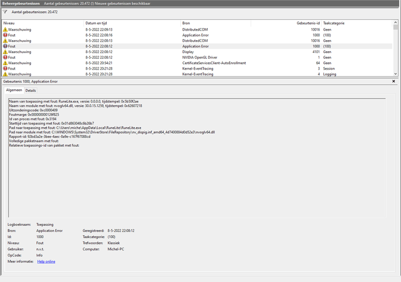Viewport: 401px width, 282px height.
Task: Click error icon of NVIDIA OpenGL Driver row
Action: (5, 57)
